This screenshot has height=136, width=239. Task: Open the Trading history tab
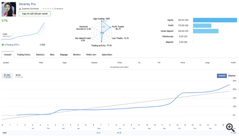[24, 55]
